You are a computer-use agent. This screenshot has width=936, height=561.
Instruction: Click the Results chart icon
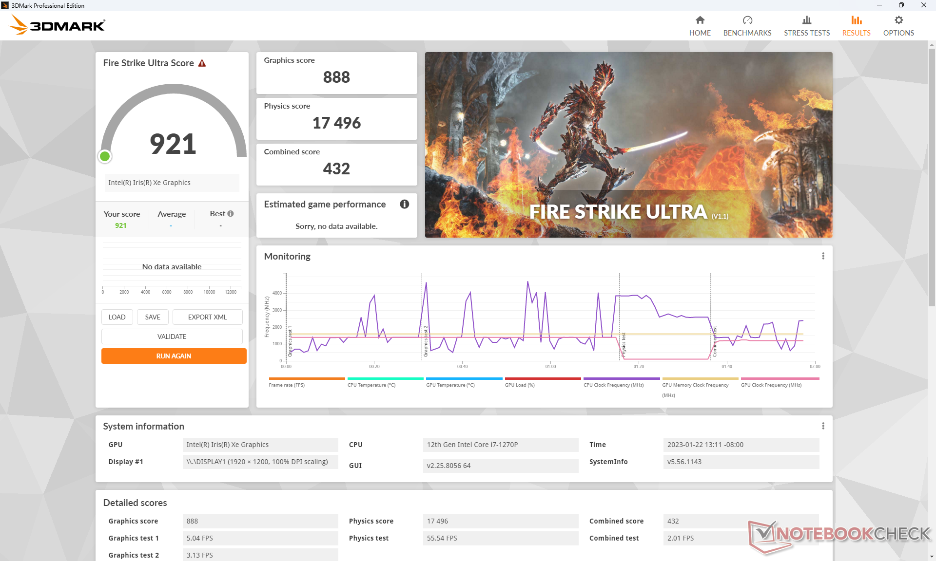[856, 20]
